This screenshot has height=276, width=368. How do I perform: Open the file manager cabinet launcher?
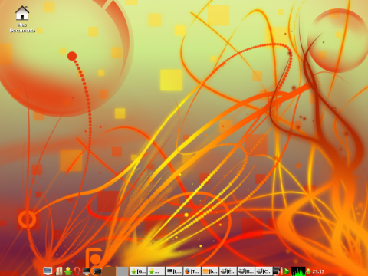(59, 271)
